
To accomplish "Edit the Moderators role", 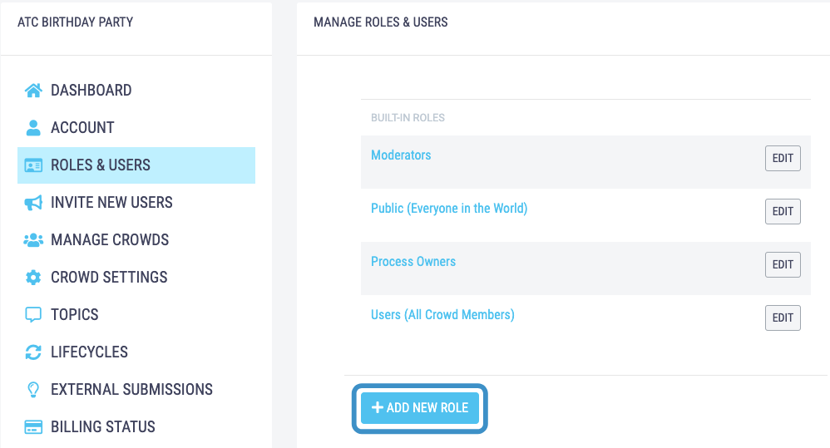I will click(783, 158).
